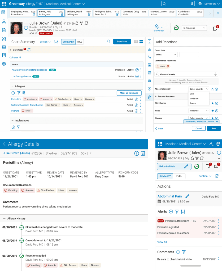Click the notes icon with 5 badge in header
Screen dimensions: 222x271
[216, 28]
